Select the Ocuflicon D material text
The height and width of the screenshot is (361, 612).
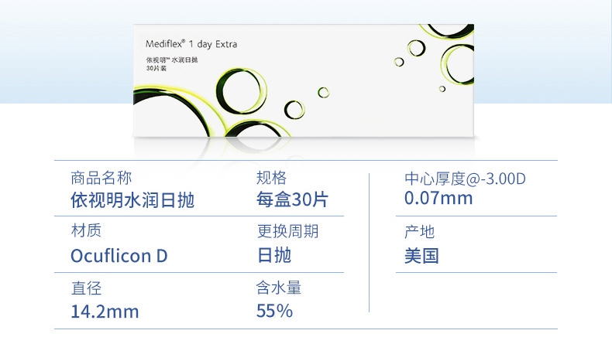coord(119,256)
